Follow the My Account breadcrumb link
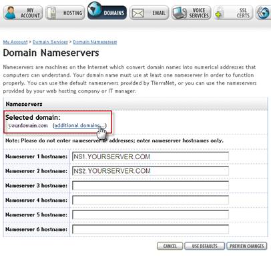The width and height of the screenshot is (271, 259). [x=15, y=42]
